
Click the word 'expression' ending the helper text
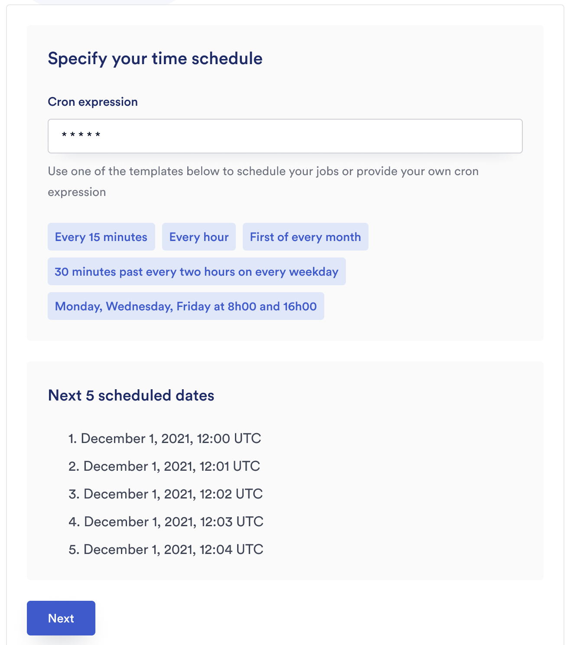click(77, 192)
